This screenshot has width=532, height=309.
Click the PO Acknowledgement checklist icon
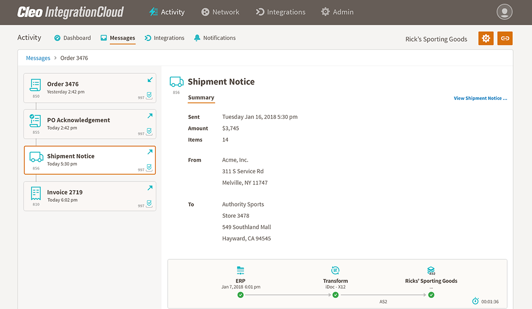35,121
